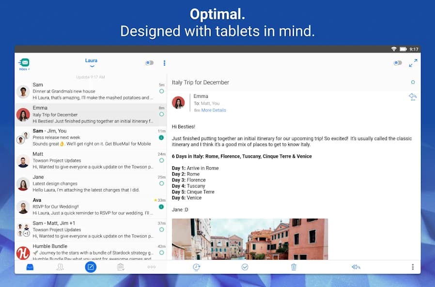Open the Inbox mail icon
The height and width of the screenshot is (287, 435).
29,267
